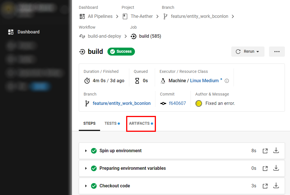
Task: Click the '4m 0s / 3d ago' duration text
Action: (x=108, y=80)
